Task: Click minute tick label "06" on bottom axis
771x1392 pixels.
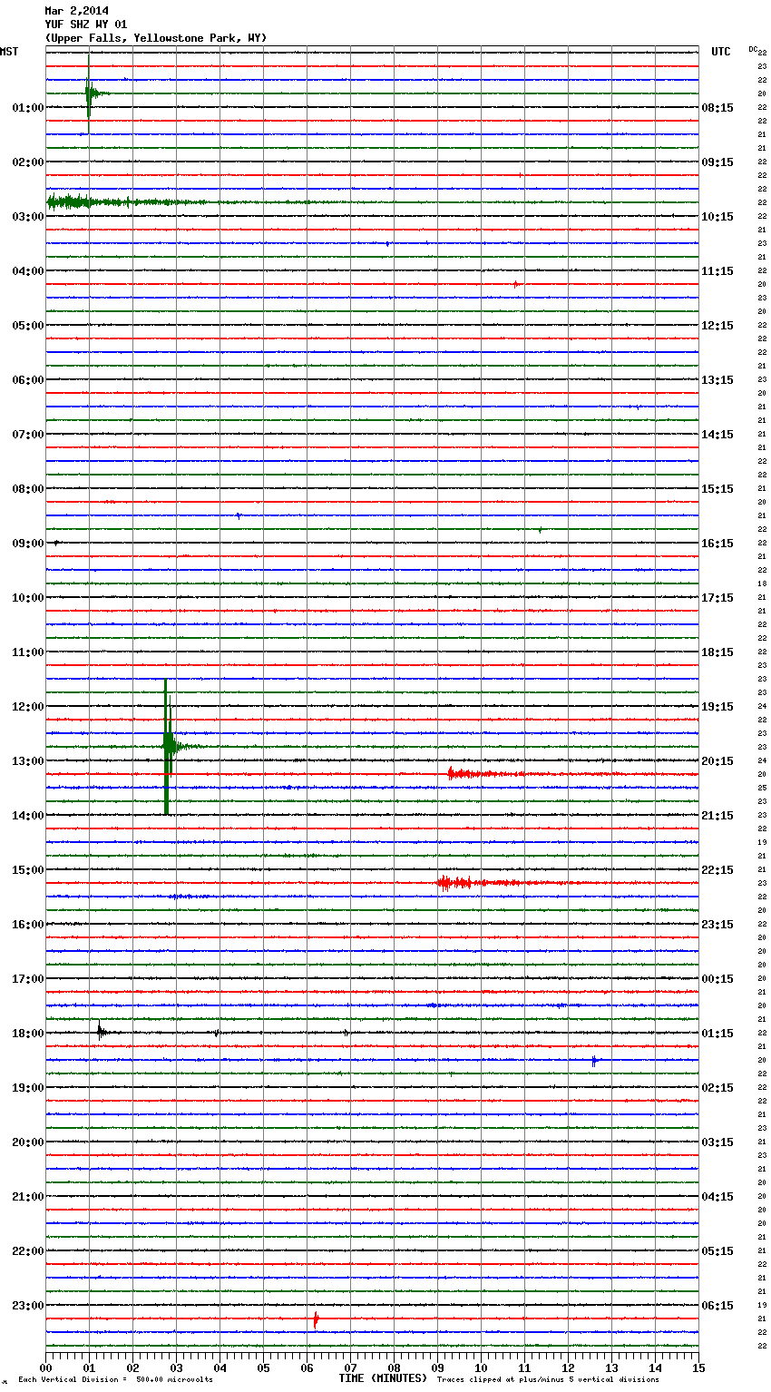Action: 307,1367
